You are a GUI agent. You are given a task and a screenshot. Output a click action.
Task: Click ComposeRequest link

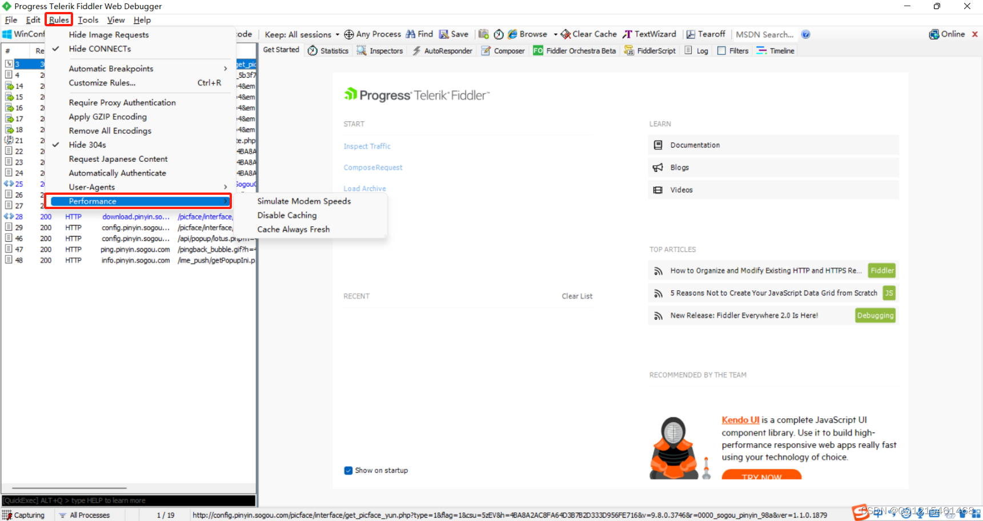point(373,167)
